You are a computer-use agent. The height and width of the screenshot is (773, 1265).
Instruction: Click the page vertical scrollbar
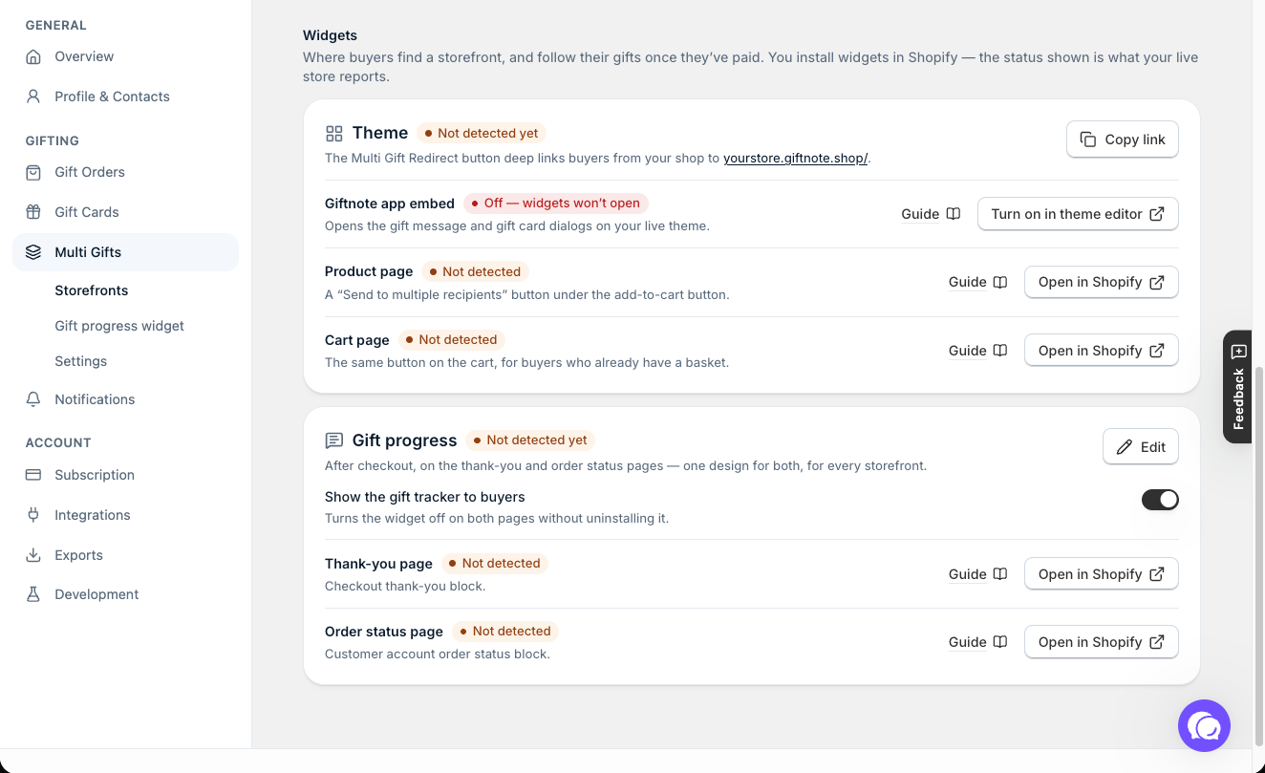tap(1258, 554)
